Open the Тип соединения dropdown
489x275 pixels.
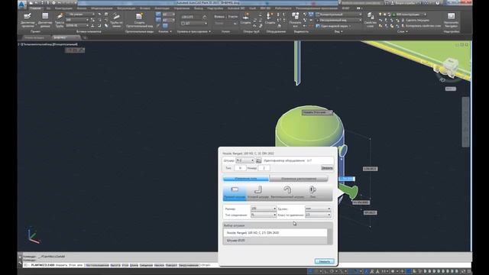(263, 215)
